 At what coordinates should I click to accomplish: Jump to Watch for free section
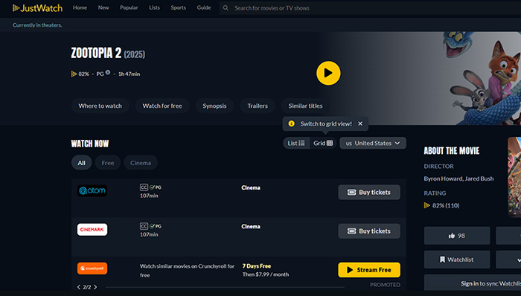click(x=162, y=106)
